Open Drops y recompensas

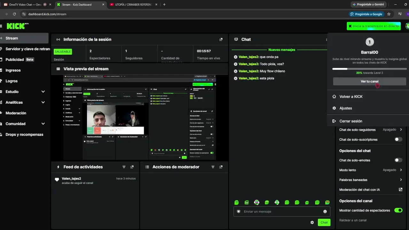point(25,134)
